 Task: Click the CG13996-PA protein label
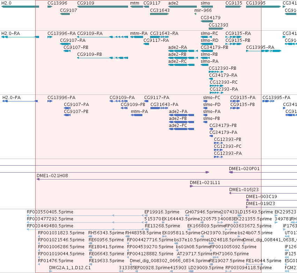[61, 98]
